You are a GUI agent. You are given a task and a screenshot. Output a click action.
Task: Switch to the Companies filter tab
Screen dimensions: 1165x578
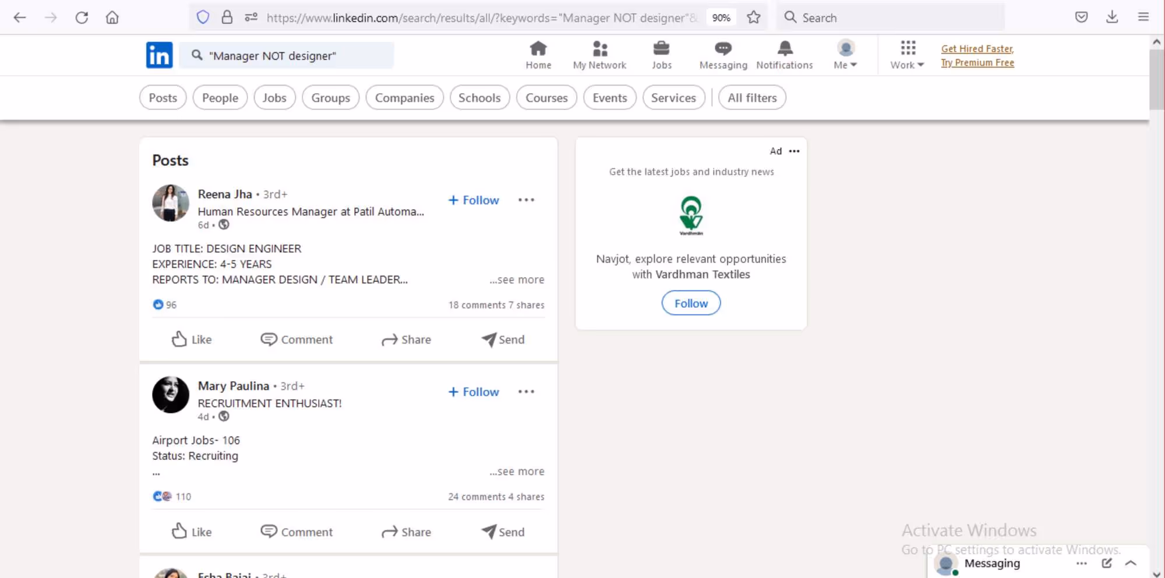[404, 97]
